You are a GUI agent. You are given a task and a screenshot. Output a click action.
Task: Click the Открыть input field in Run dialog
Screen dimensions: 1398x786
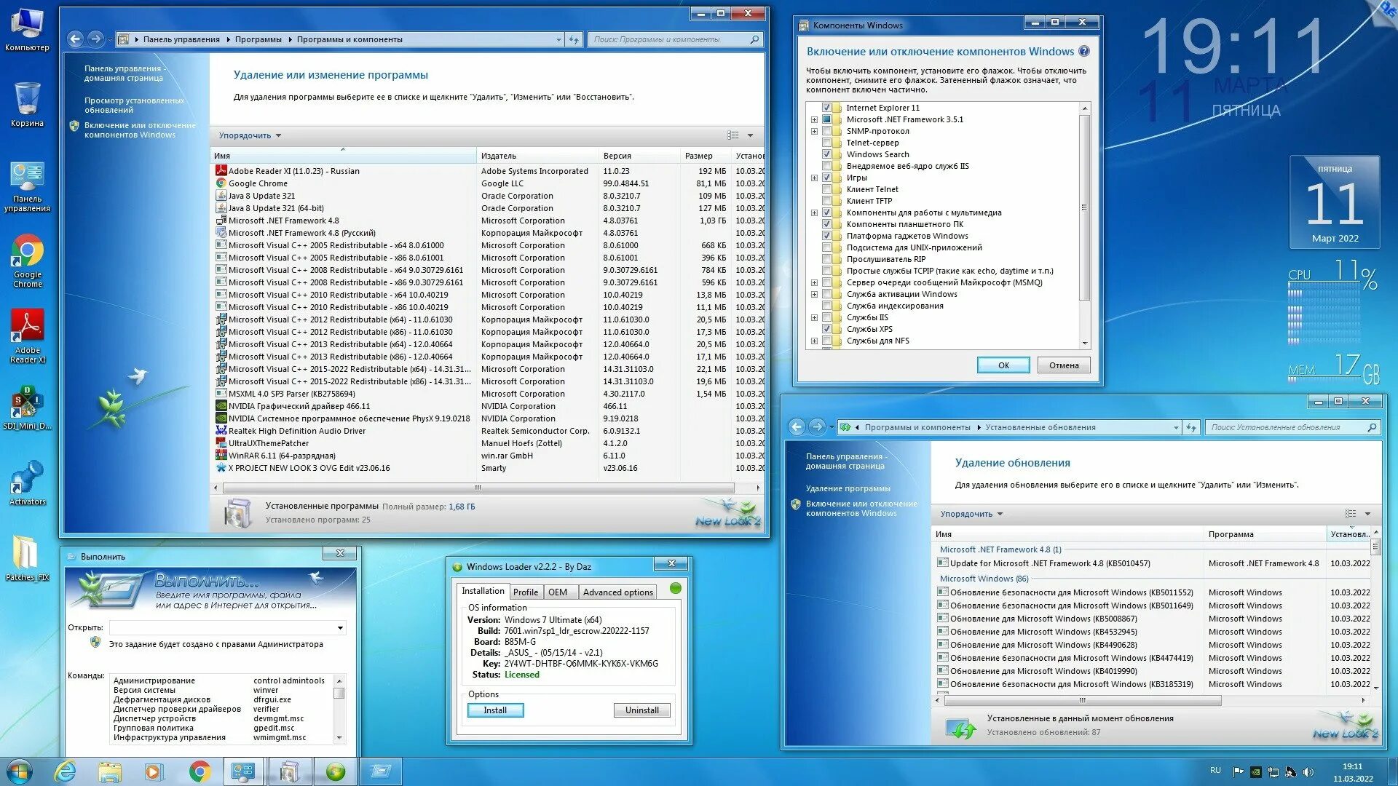pyautogui.click(x=222, y=628)
